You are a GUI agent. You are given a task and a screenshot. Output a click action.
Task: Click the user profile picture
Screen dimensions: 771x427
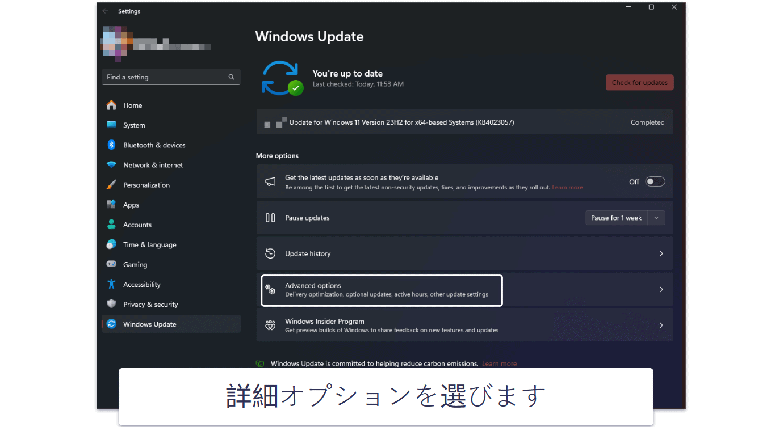click(x=117, y=43)
